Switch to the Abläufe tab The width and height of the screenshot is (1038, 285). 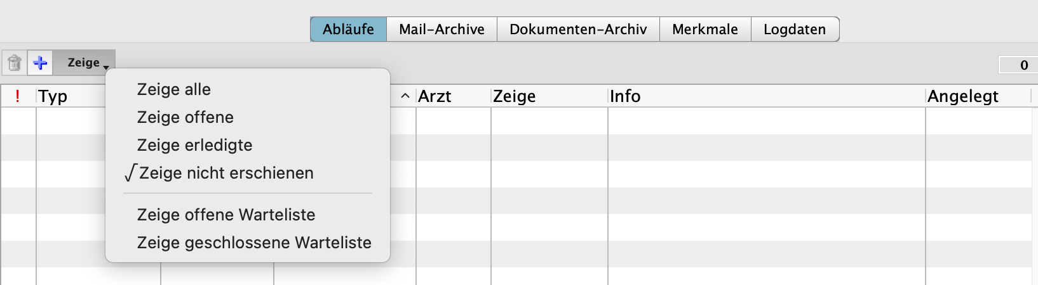coord(348,29)
